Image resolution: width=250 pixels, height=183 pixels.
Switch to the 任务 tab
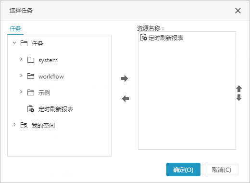15,29
